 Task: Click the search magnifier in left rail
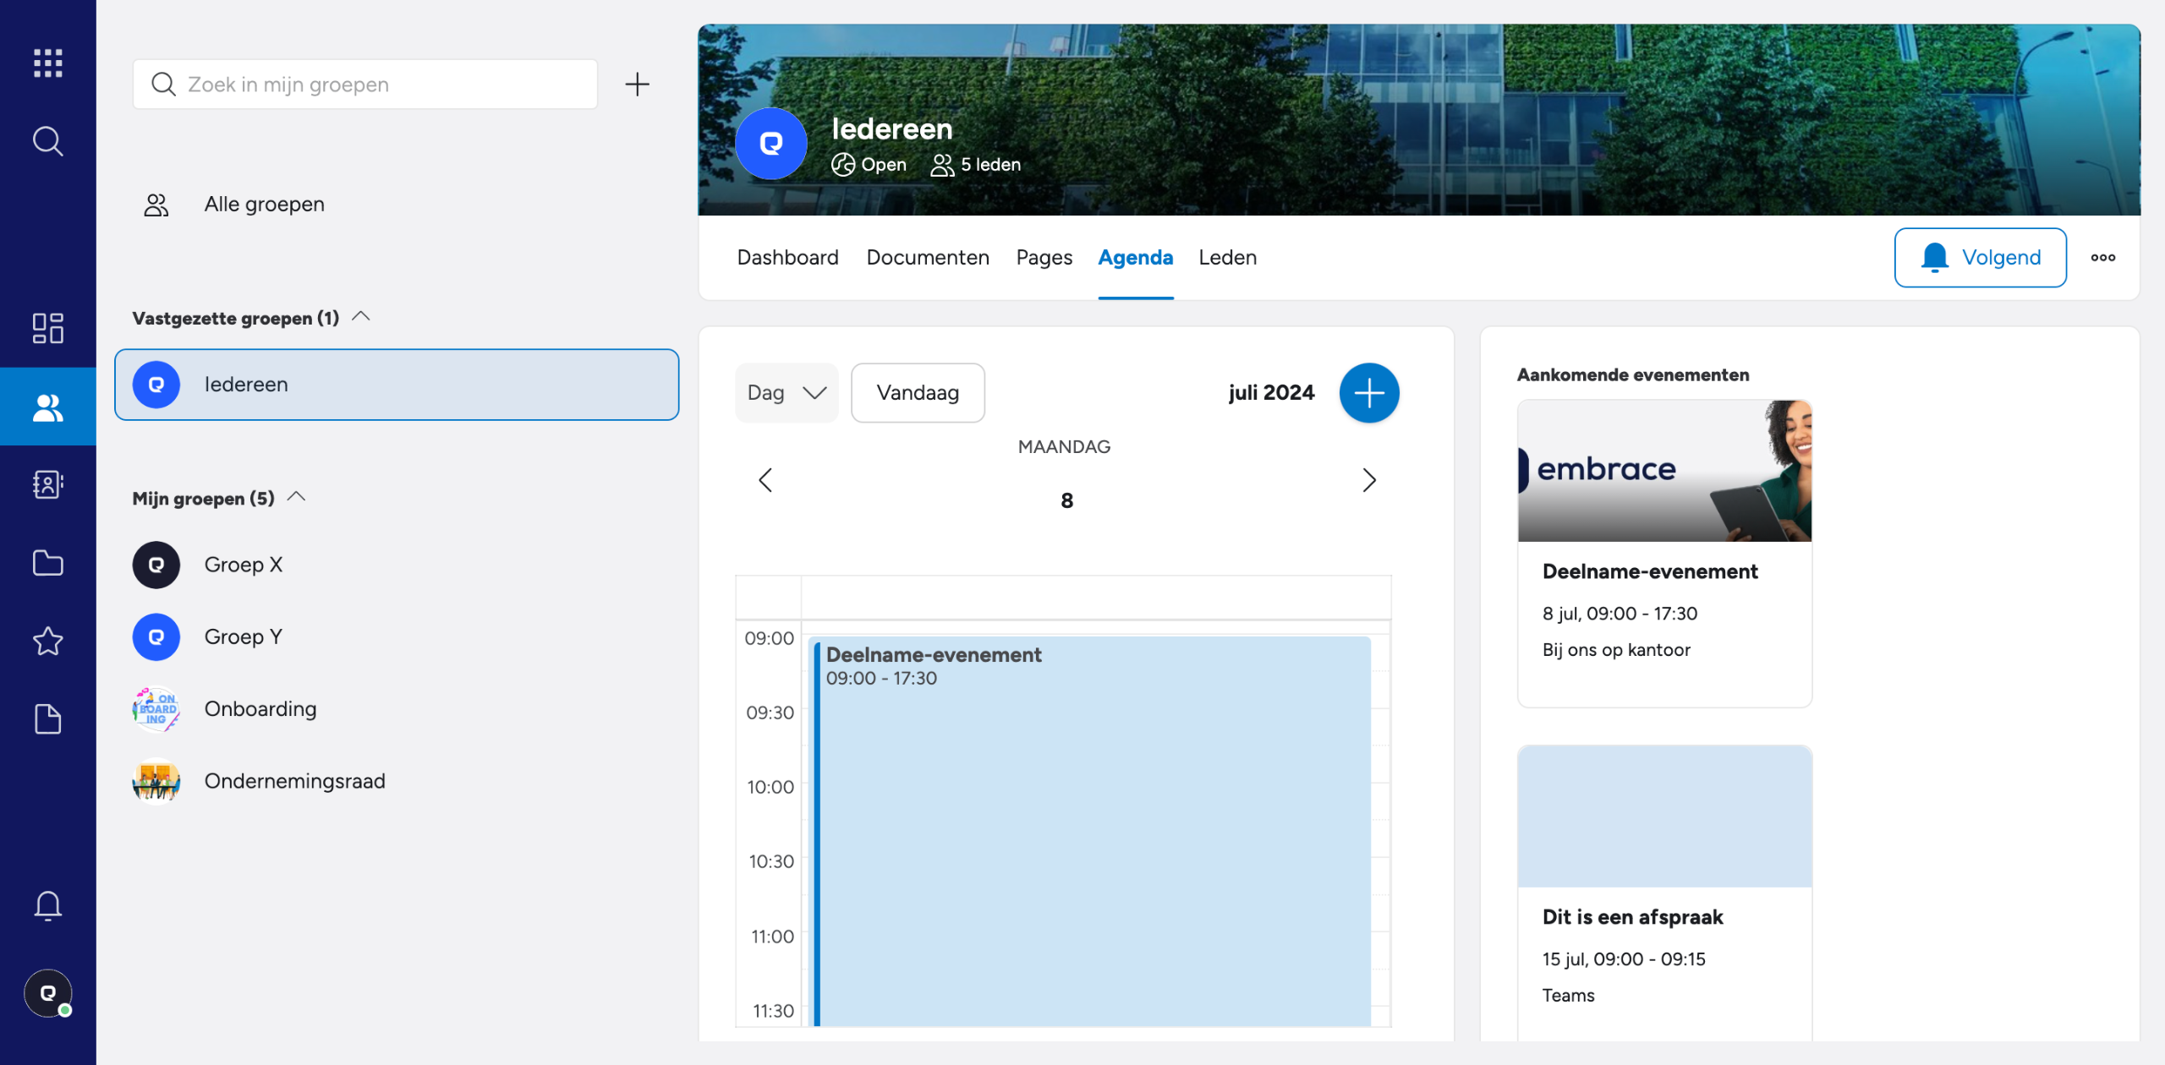(48, 141)
